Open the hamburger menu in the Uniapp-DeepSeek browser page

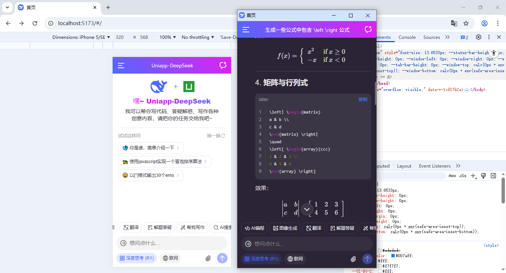pos(121,66)
